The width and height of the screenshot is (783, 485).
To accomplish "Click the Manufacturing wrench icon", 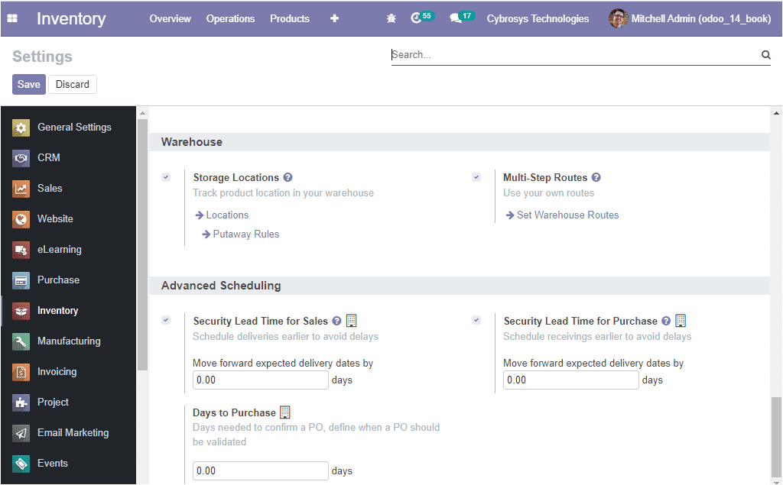I will (21, 341).
